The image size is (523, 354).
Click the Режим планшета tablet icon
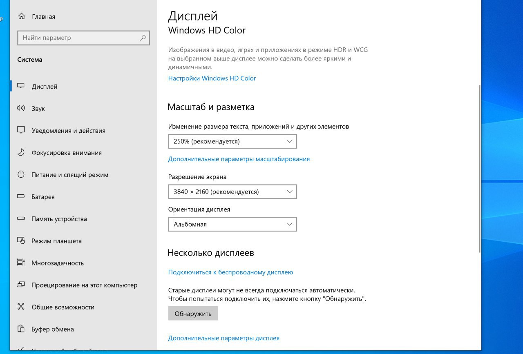point(21,240)
